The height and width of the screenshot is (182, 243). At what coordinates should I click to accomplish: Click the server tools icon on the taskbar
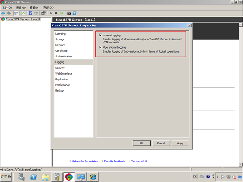[x=57, y=177]
